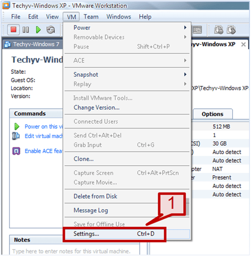Click the console view toolbar icon beside the menu

[197, 30]
